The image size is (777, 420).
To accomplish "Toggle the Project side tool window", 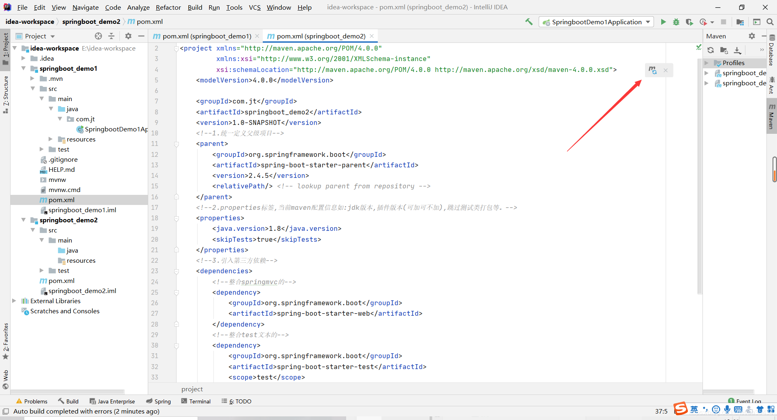I will click(x=5, y=49).
